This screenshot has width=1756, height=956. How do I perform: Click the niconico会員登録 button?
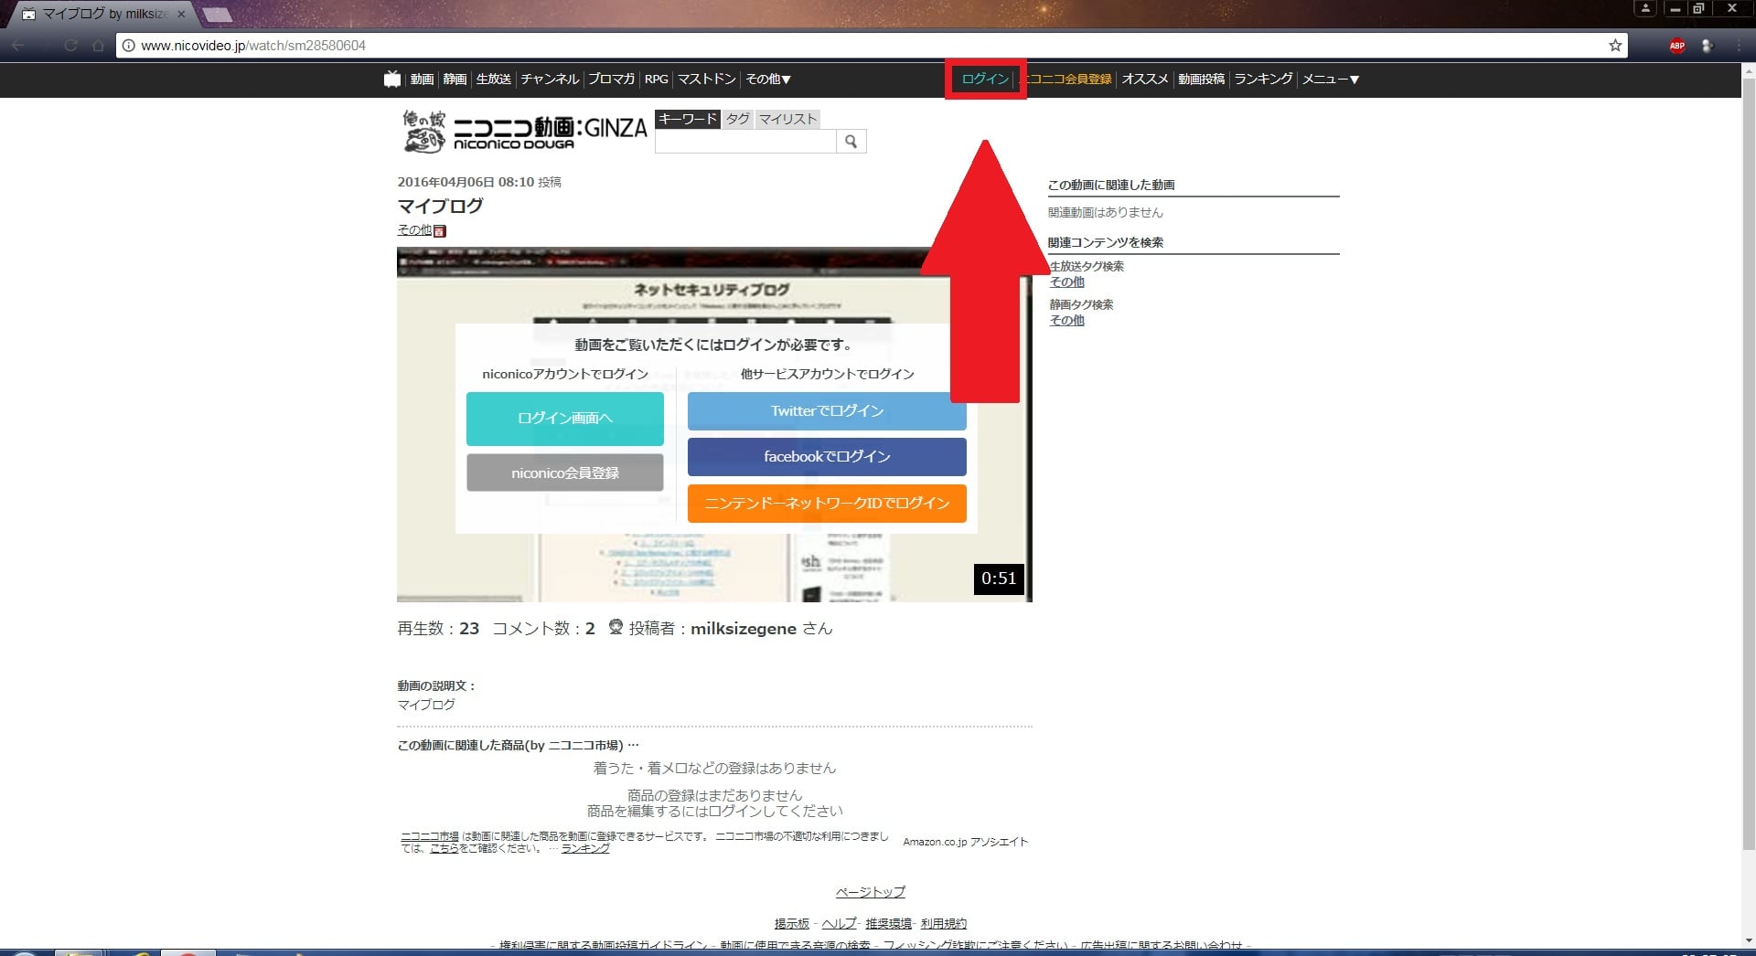point(565,473)
